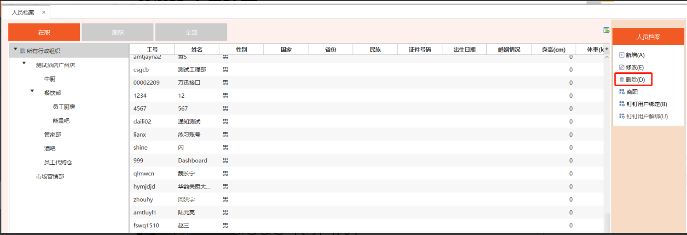Click the 钉钉用户解绑(U) unbind icon

(622, 116)
